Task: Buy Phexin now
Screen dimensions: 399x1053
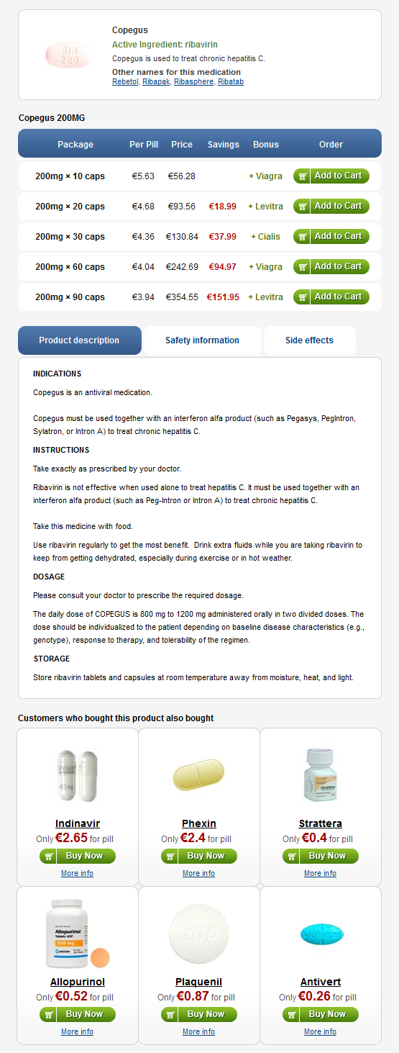Action: point(199,856)
